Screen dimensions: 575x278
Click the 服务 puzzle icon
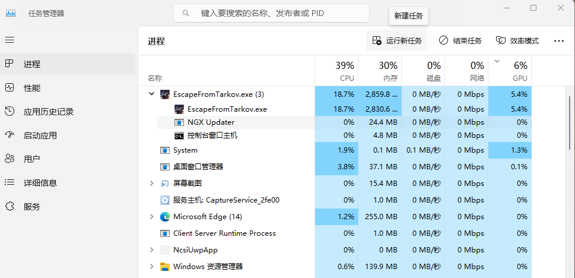coord(9,206)
